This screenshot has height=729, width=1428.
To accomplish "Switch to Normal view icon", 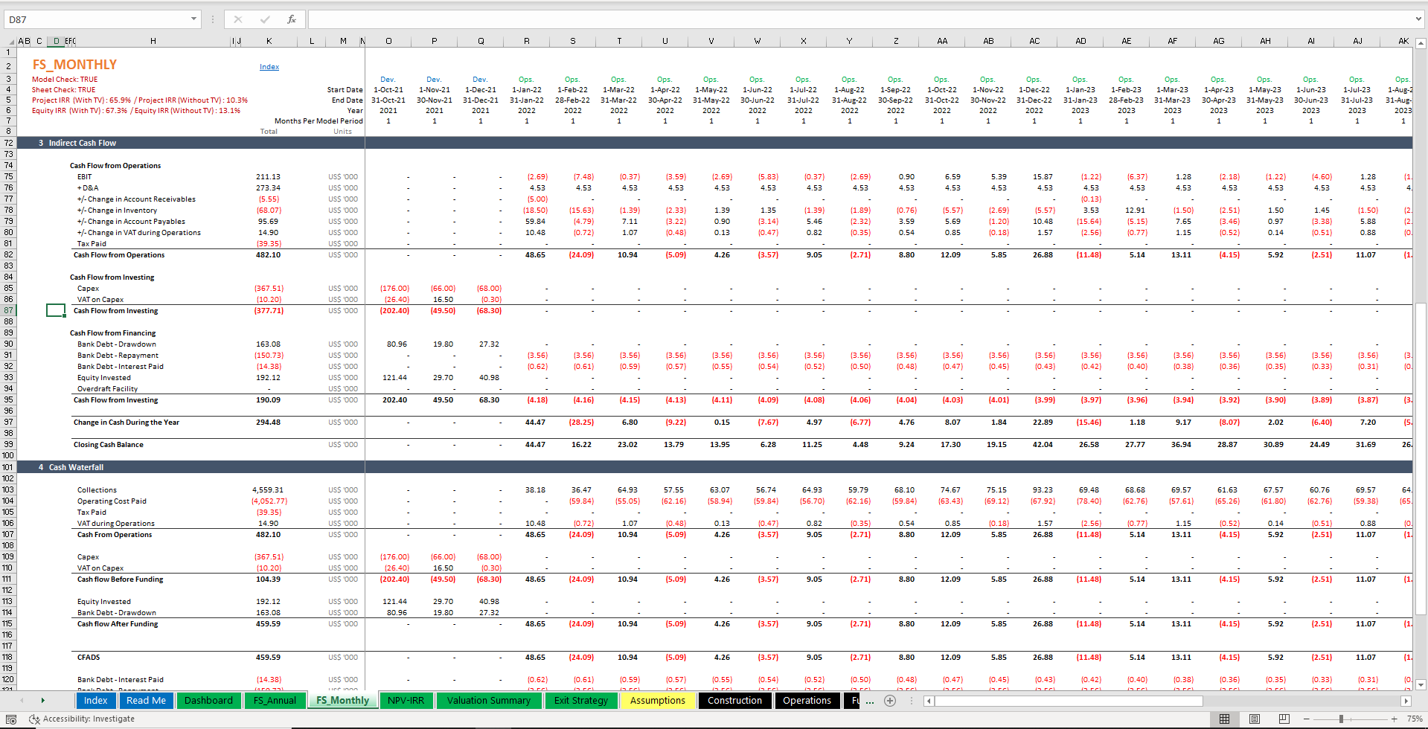I will pos(1224,719).
